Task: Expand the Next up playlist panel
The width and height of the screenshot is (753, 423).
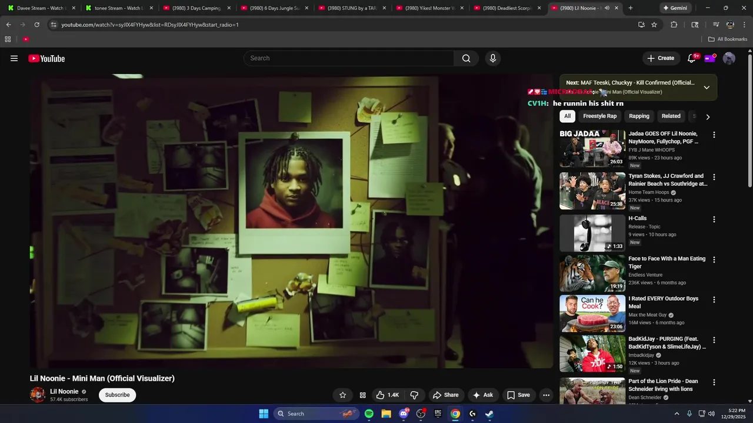Action: (707, 88)
